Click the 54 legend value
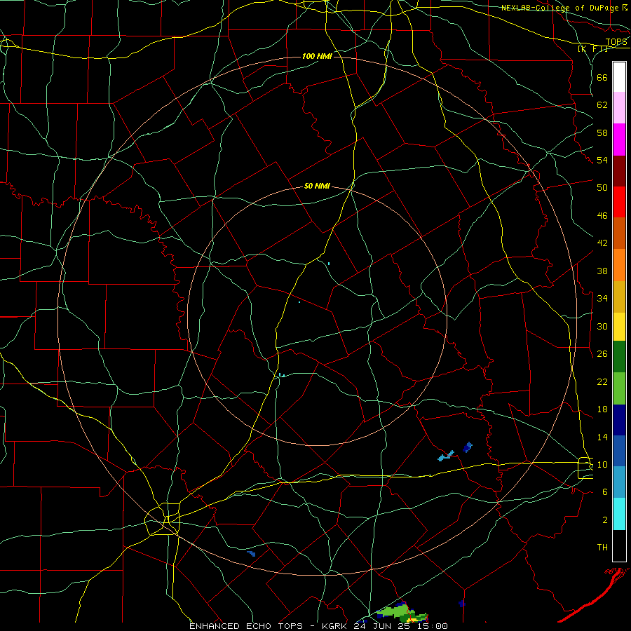This screenshot has width=631, height=631. click(x=602, y=160)
